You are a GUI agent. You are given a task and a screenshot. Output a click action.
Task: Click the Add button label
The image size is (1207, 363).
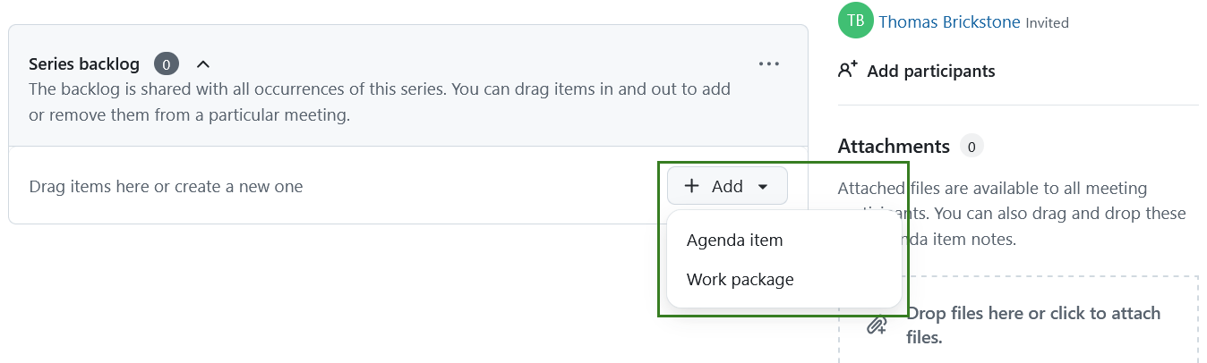pyautogui.click(x=727, y=186)
